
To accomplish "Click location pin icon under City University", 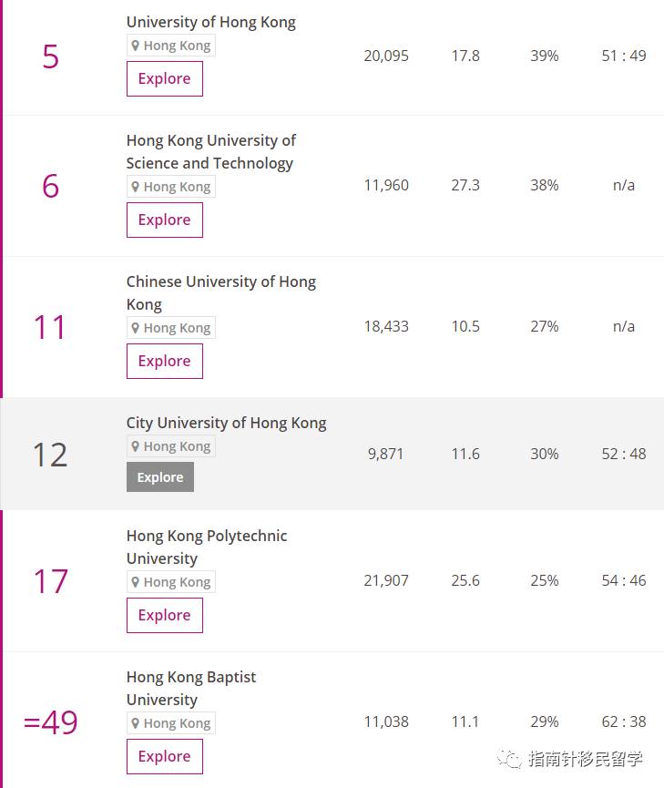I will coord(135,446).
